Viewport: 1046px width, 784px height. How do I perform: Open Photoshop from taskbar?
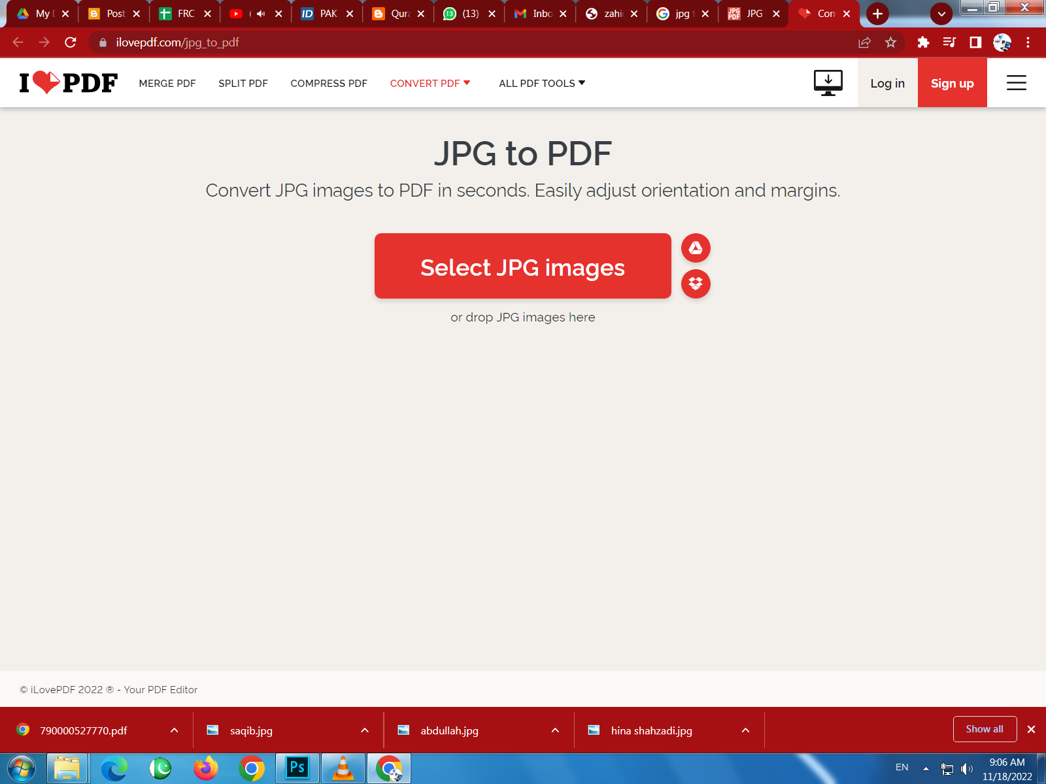pyautogui.click(x=297, y=768)
